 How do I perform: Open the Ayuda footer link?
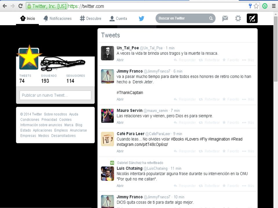[74, 114]
